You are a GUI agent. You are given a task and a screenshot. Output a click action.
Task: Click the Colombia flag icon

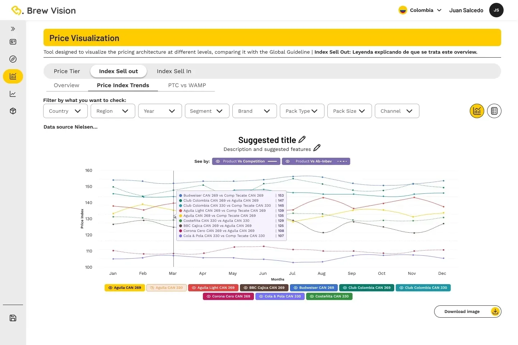click(403, 10)
